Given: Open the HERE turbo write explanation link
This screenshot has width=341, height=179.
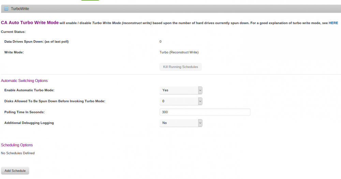Looking at the screenshot, I should coord(333,23).
